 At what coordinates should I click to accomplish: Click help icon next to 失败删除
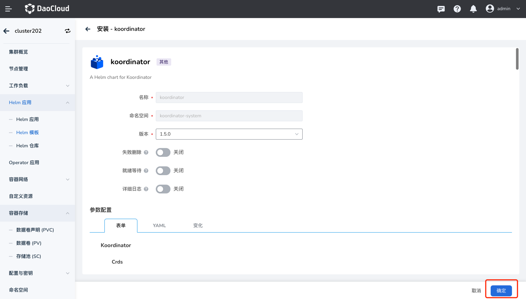pyautogui.click(x=146, y=152)
